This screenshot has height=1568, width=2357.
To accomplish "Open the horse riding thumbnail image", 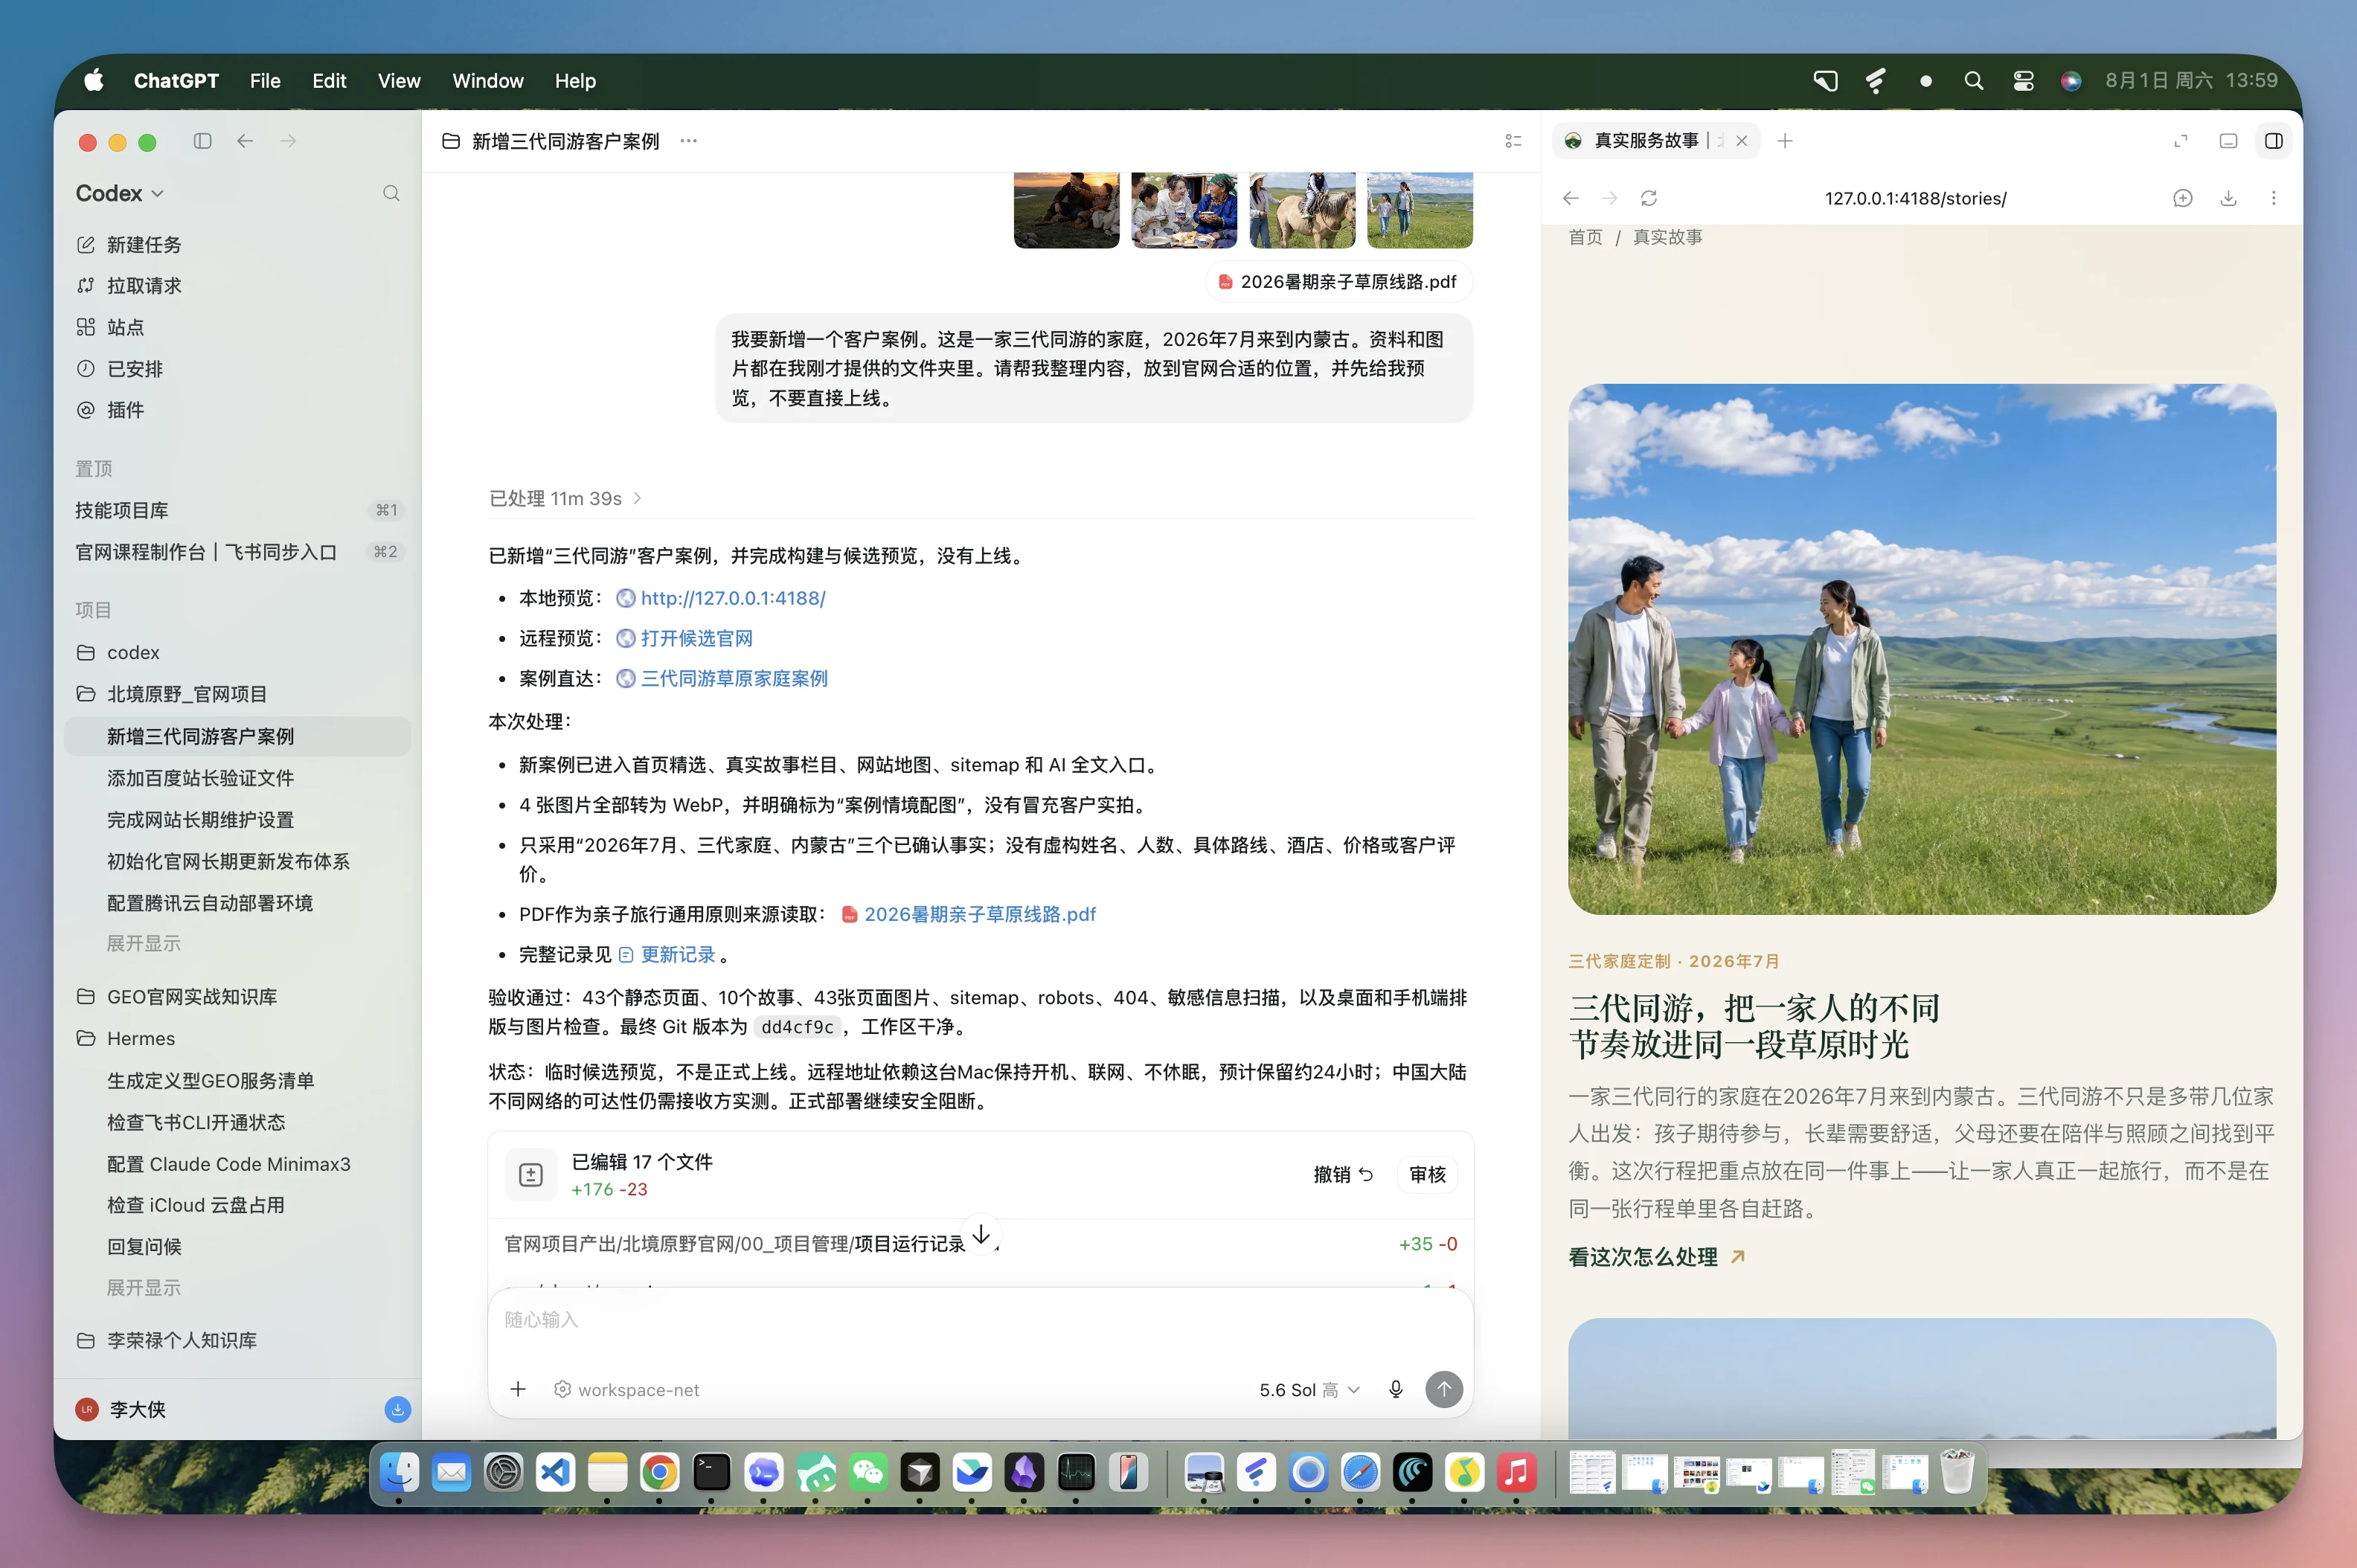I will pos(1302,210).
